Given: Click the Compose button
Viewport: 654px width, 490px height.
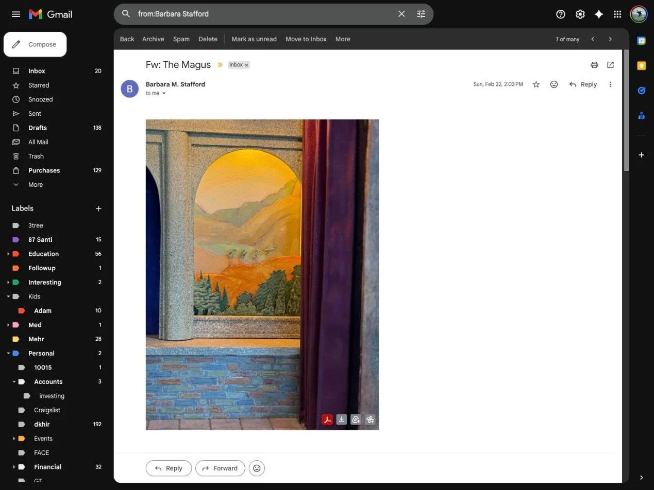Looking at the screenshot, I should [x=35, y=44].
